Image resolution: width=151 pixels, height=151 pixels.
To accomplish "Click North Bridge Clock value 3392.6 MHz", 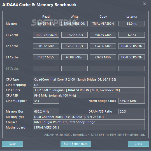I will tap(132, 101).
